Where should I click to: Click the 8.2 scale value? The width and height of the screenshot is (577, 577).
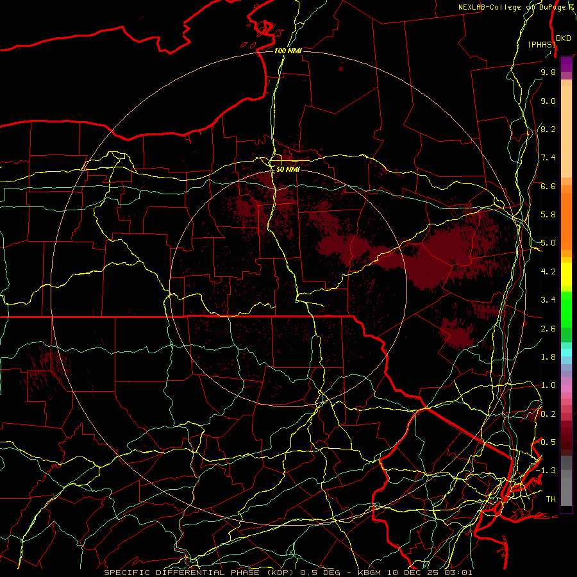pos(548,129)
